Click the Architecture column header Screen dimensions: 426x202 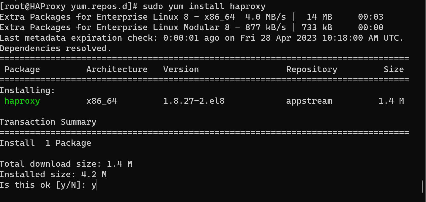117,69
